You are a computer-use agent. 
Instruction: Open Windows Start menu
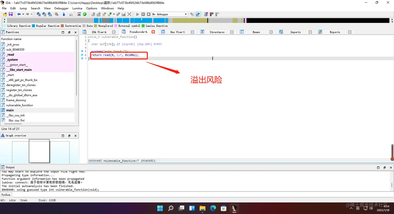(160, 208)
